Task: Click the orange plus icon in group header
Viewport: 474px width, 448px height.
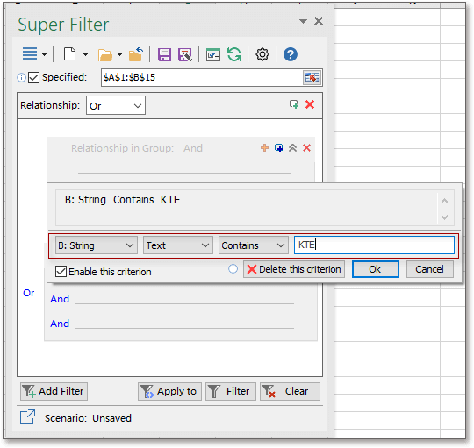Action: (x=264, y=148)
